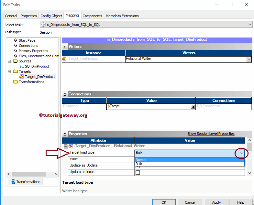Collapse the Writers section header toggle

point(65,47)
